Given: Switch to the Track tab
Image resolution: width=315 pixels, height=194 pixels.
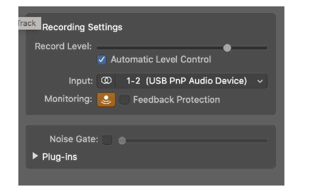Looking at the screenshot, I should point(28,23).
